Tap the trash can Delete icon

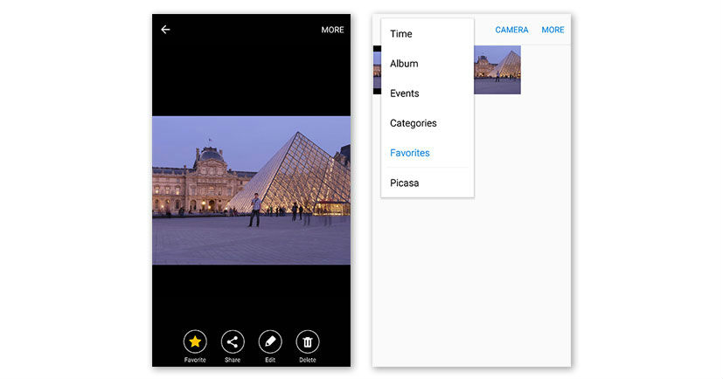coord(308,341)
